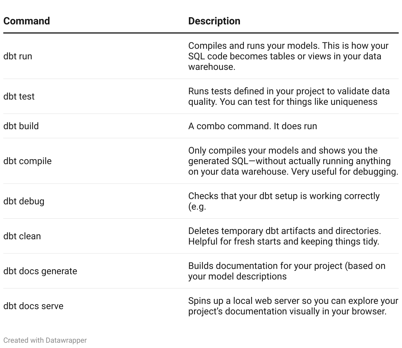Select the dbt clean command cell

point(22,236)
